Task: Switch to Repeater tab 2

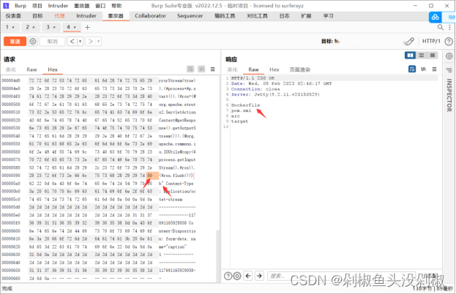Action: pyautogui.click(x=31, y=27)
